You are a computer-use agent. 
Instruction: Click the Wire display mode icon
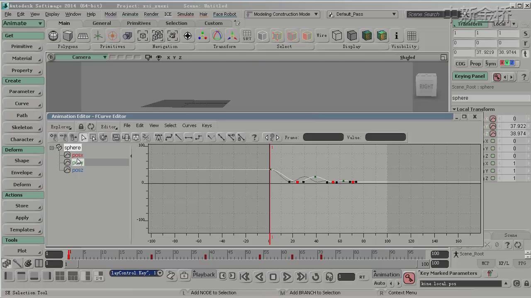(x=322, y=36)
